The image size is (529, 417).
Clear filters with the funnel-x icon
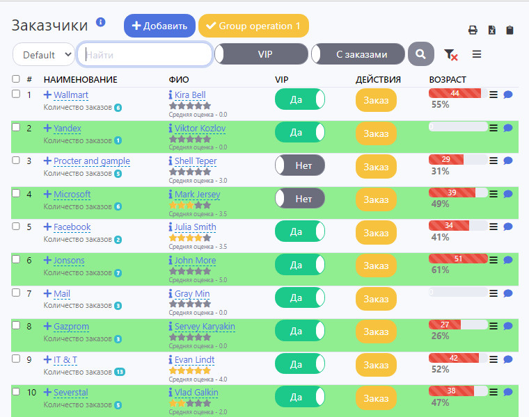coord(451,55)
